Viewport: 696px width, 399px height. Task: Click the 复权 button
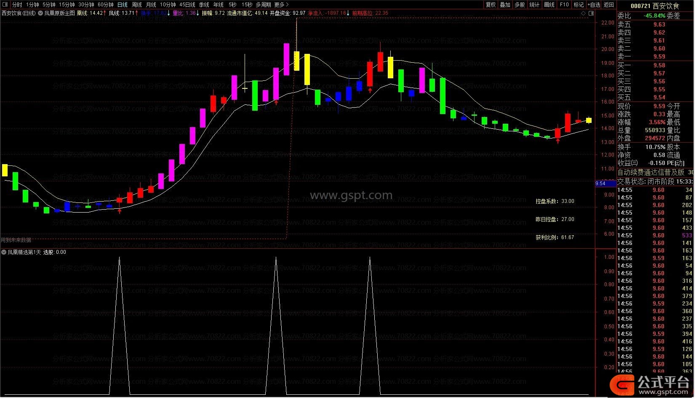pos(491,5)
